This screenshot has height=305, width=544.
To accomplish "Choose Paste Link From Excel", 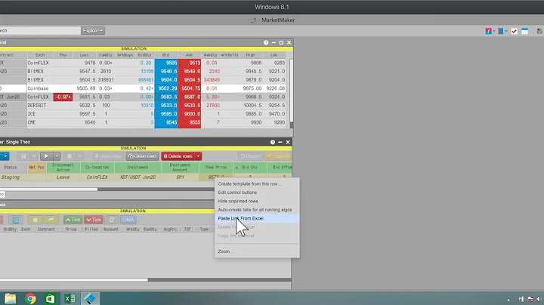I will point(257,218).
